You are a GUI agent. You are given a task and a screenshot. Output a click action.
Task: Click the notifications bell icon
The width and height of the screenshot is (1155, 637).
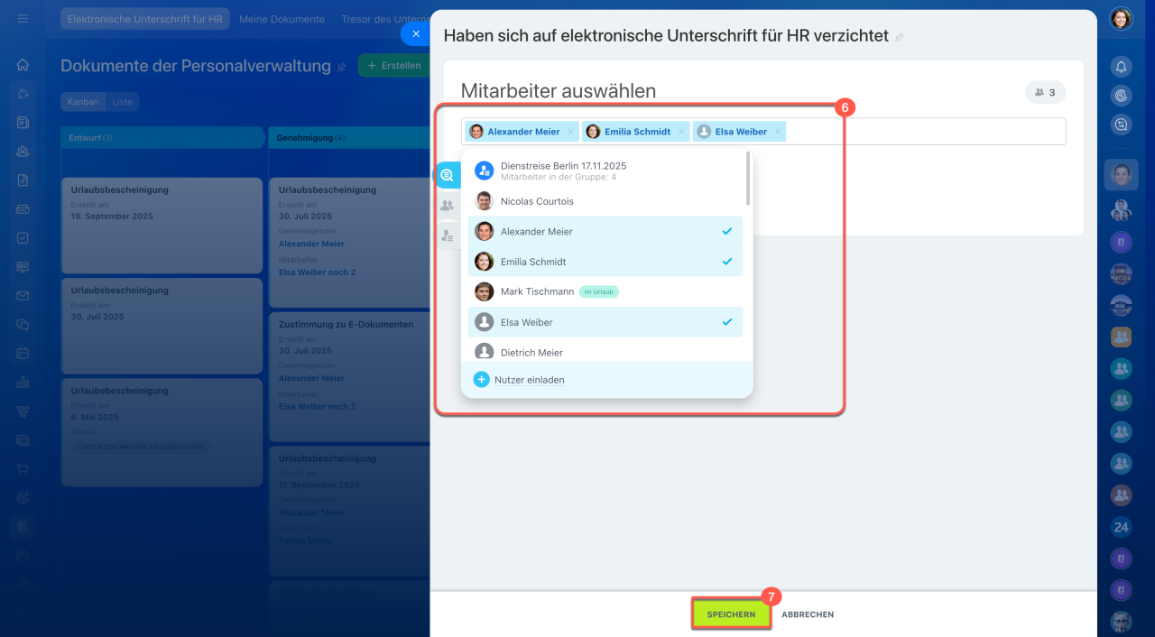pyautogui.click(x=1121, y=66)
